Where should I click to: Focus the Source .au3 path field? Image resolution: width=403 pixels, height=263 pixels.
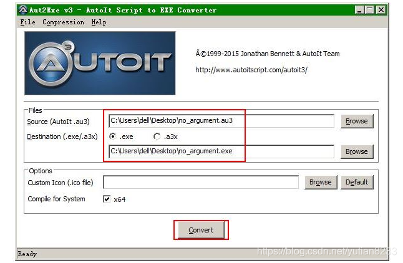tap(221, 121)
